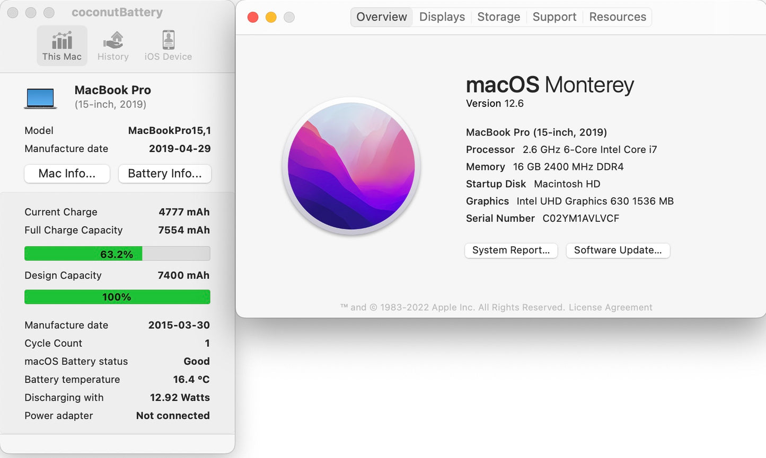Open the Mac Info dialog
Screen dimensions: 766x458
67,174
